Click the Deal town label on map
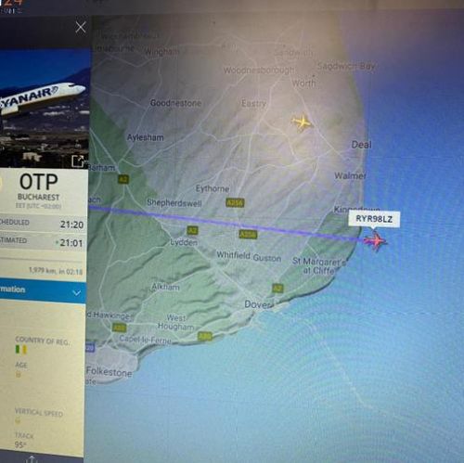Screen dimensions: 464x463 pyautogui.click(x=361, y=145)
